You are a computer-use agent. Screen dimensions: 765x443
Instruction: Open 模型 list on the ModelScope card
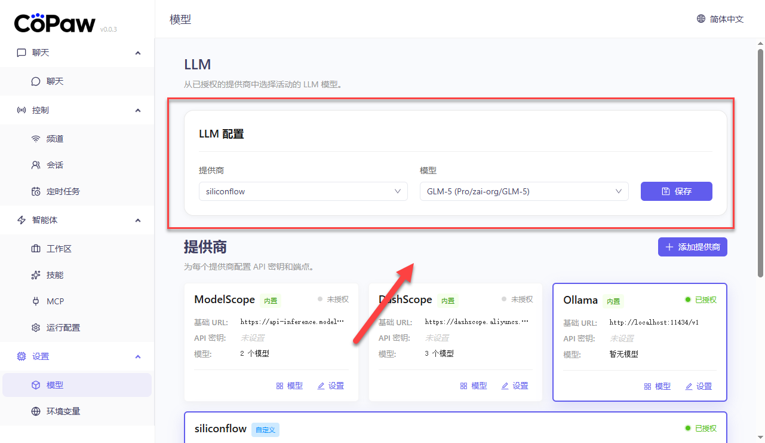pos(290,386)
